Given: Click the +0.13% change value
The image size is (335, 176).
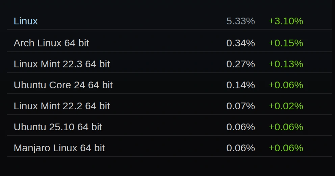Looking at the screenshot, I should click(x=286, y=64).
